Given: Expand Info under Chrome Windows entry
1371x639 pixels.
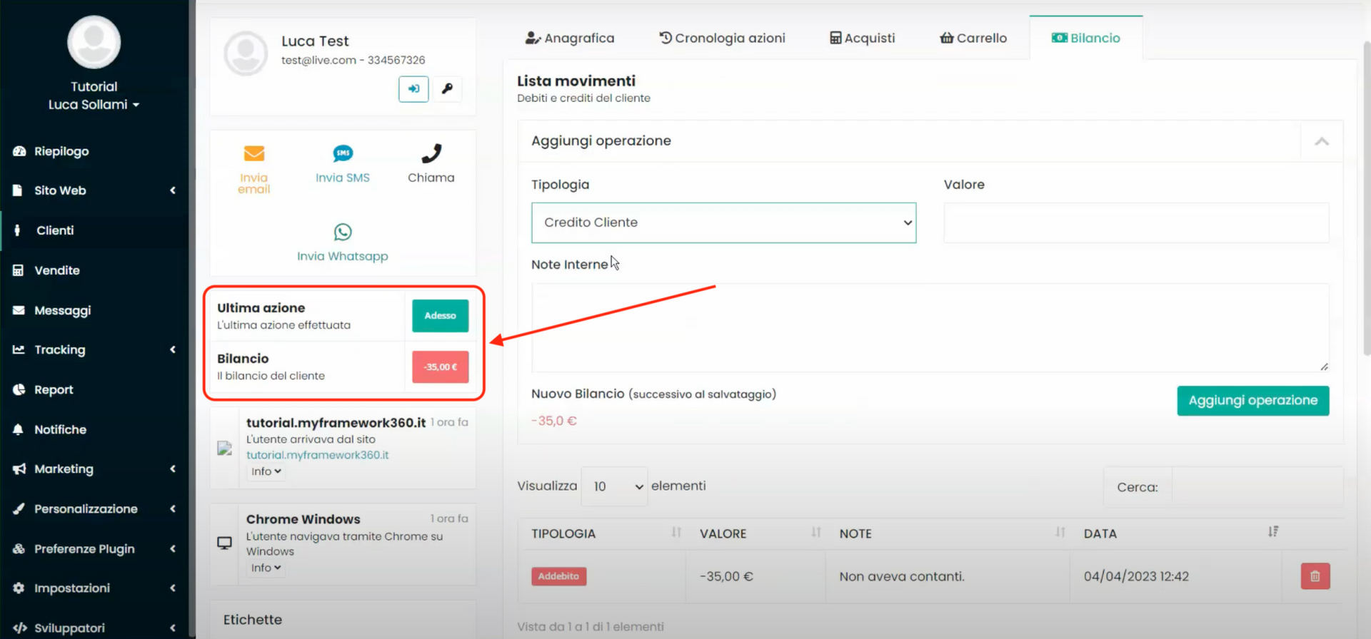Looking at the screenshot, I should tap(266, 568).
